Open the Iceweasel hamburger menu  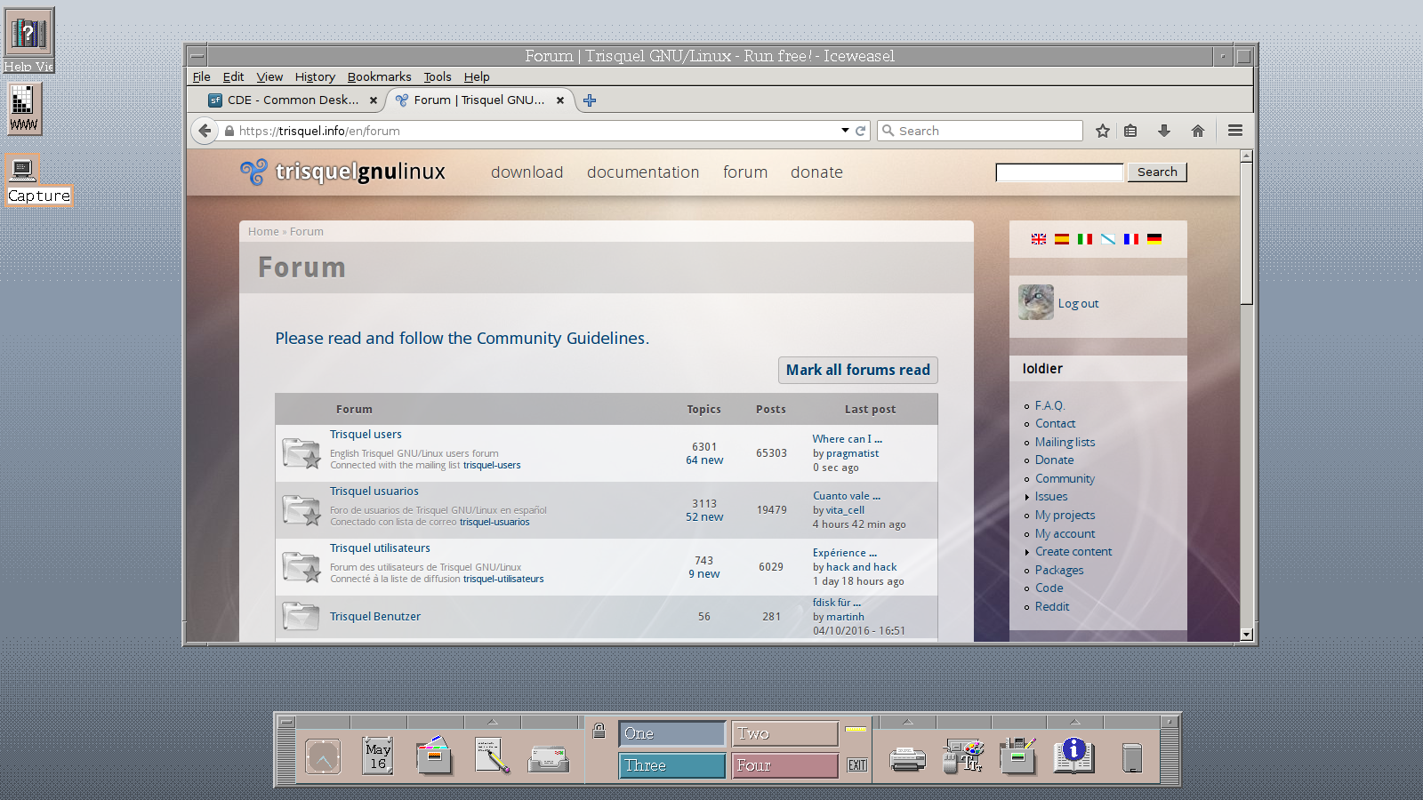1235,130
